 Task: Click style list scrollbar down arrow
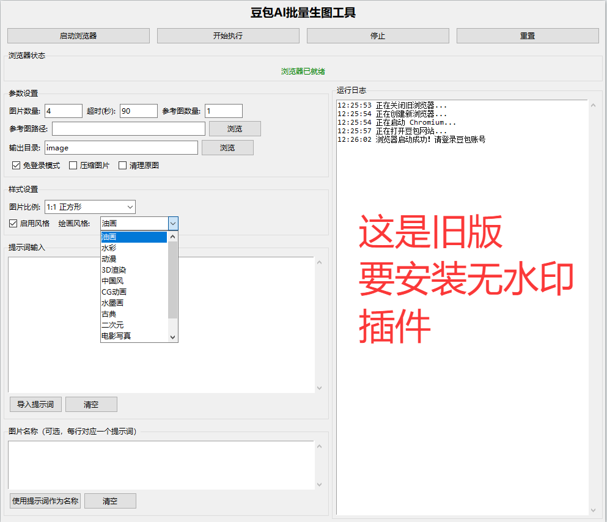pyautogui.click(x=173, y=337)
